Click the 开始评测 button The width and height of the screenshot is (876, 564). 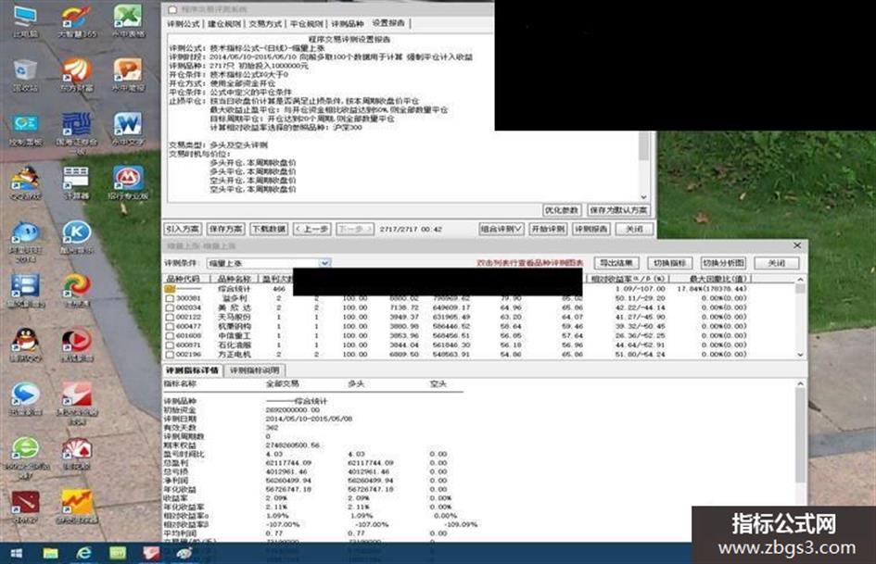point(548,229)
